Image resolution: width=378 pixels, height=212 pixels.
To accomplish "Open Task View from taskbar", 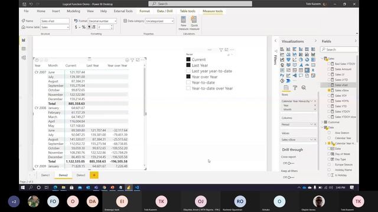I will click(x=47, y=187).
